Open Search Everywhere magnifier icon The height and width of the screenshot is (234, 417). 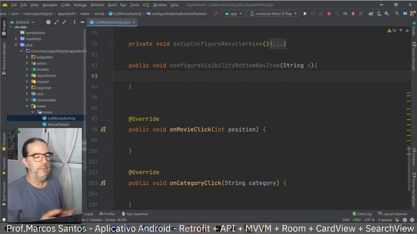(x=397, y=14)
